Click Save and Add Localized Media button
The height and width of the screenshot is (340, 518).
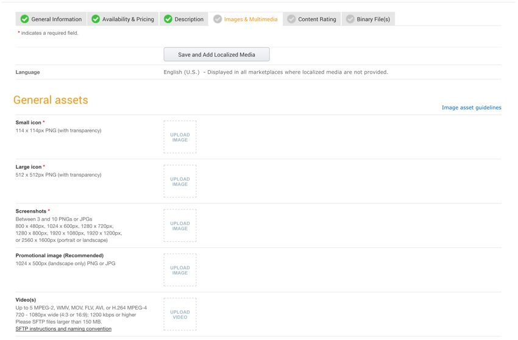pyautogui.click(x=217, y=54)
